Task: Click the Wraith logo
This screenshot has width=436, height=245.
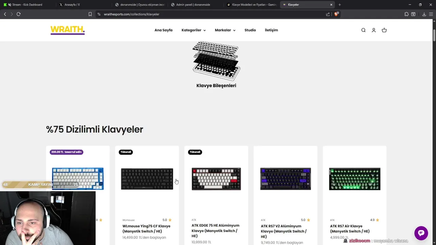Action: coord(67,30)
